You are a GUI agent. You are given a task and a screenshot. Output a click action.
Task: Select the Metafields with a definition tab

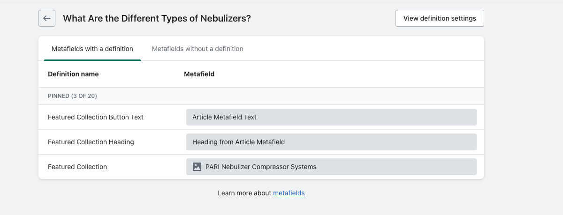(x=92, y=49)
